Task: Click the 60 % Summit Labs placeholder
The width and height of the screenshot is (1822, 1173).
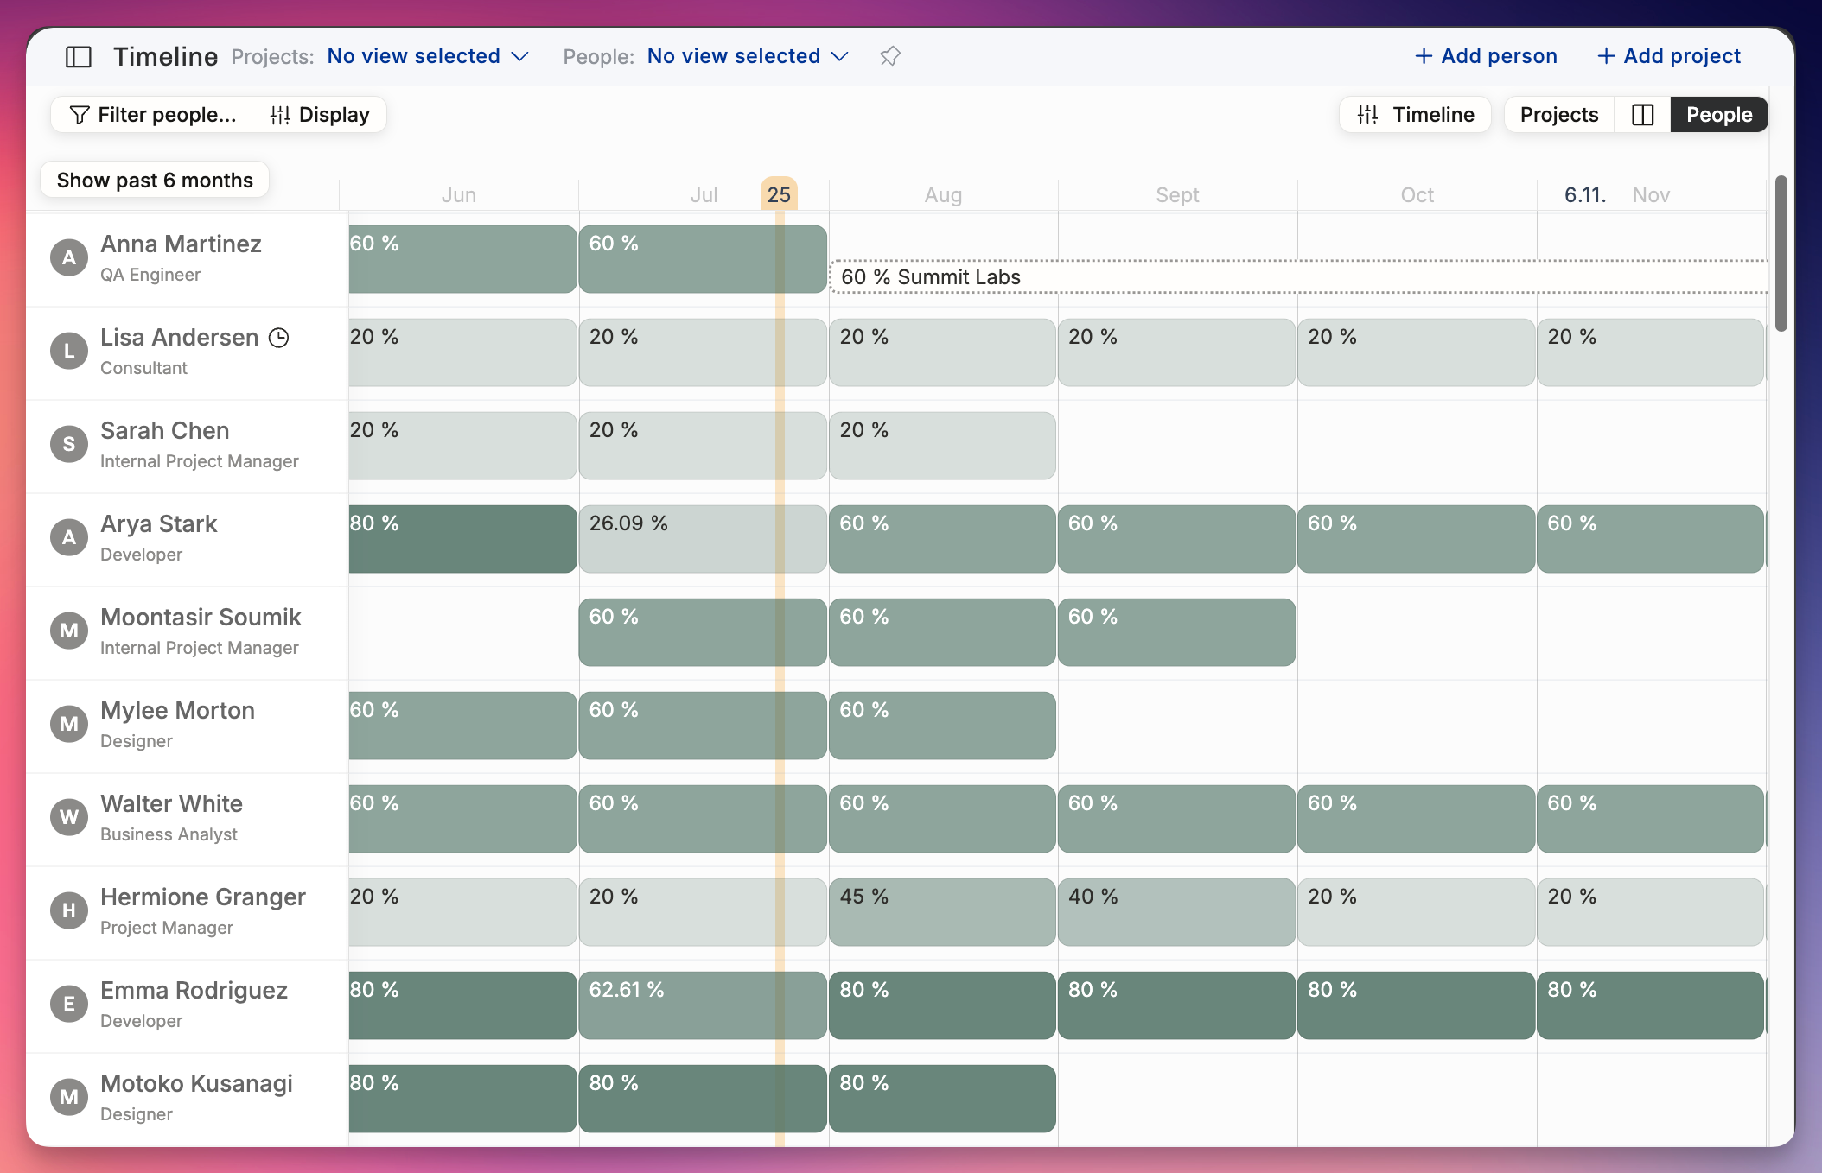Action: point(1299,276)
